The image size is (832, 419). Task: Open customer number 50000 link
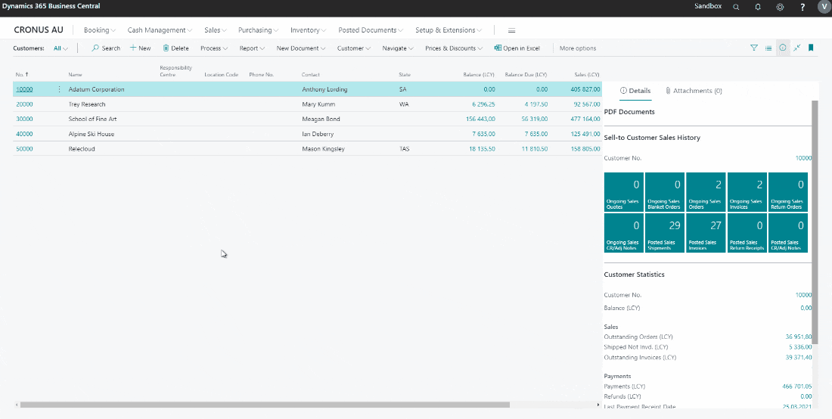click(x=24, y=148)
